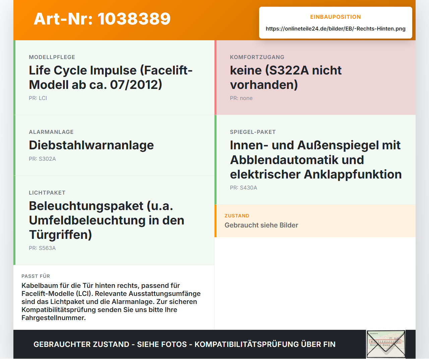Click the KOMFORTZUGANG label
This screenshot has width=429, height=359.
[x=257, y=57]
